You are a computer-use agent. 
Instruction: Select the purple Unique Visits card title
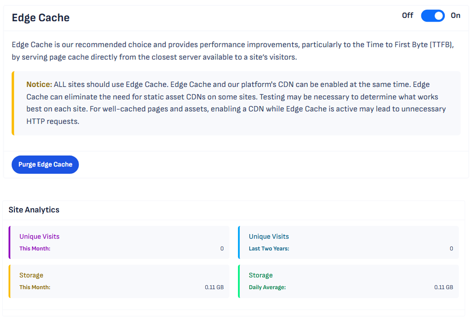click(39, 237)
